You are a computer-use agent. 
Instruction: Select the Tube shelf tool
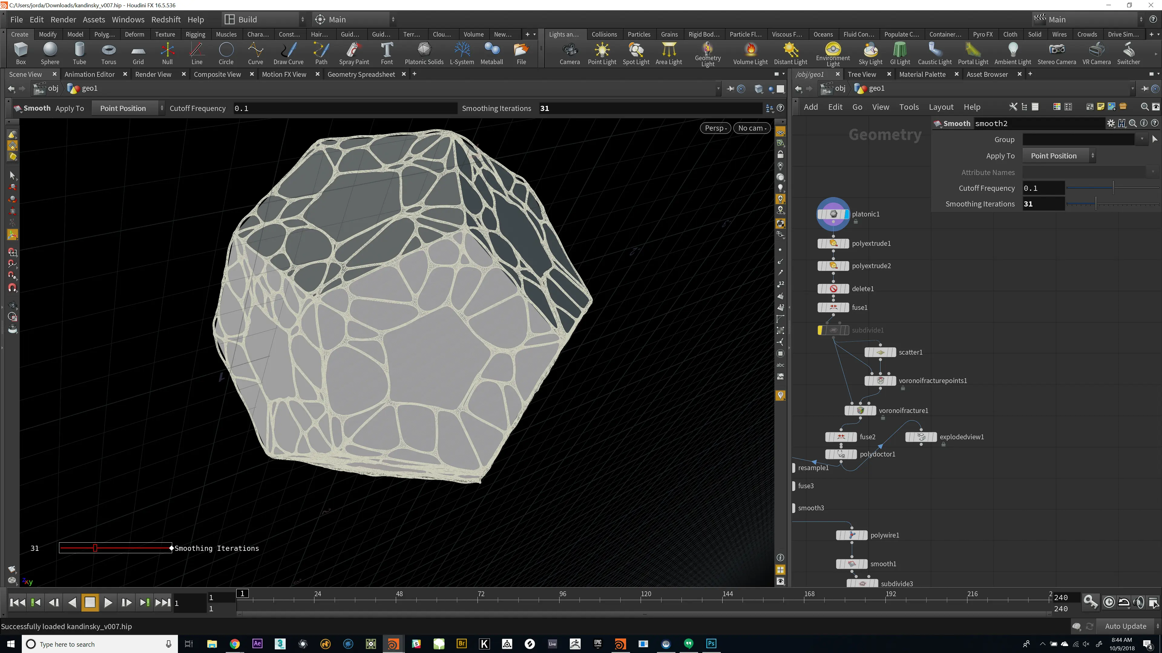point(79,53)
